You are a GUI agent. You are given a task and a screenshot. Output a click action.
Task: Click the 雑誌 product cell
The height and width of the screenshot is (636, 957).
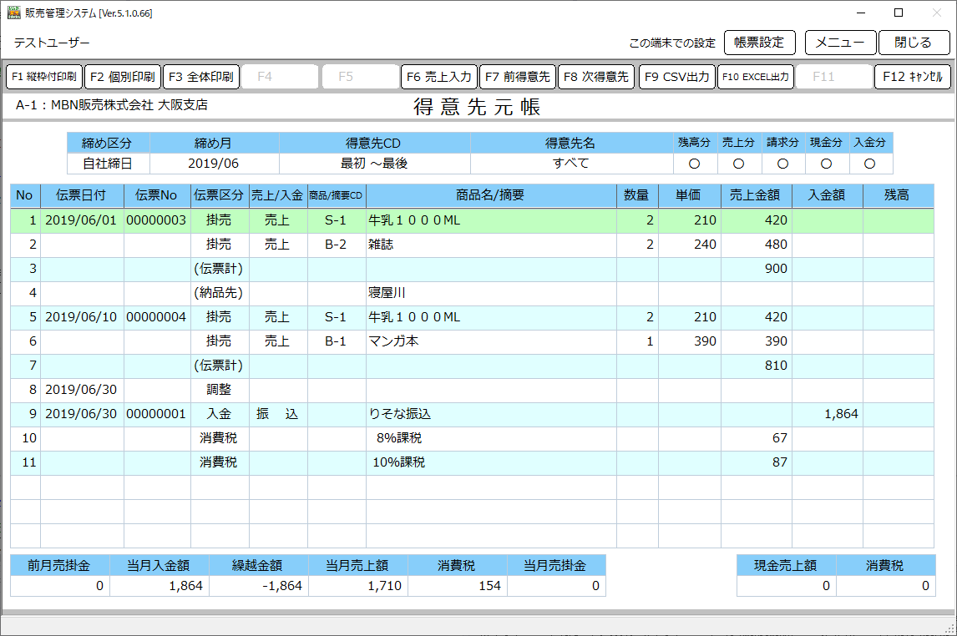pos(491,245)
